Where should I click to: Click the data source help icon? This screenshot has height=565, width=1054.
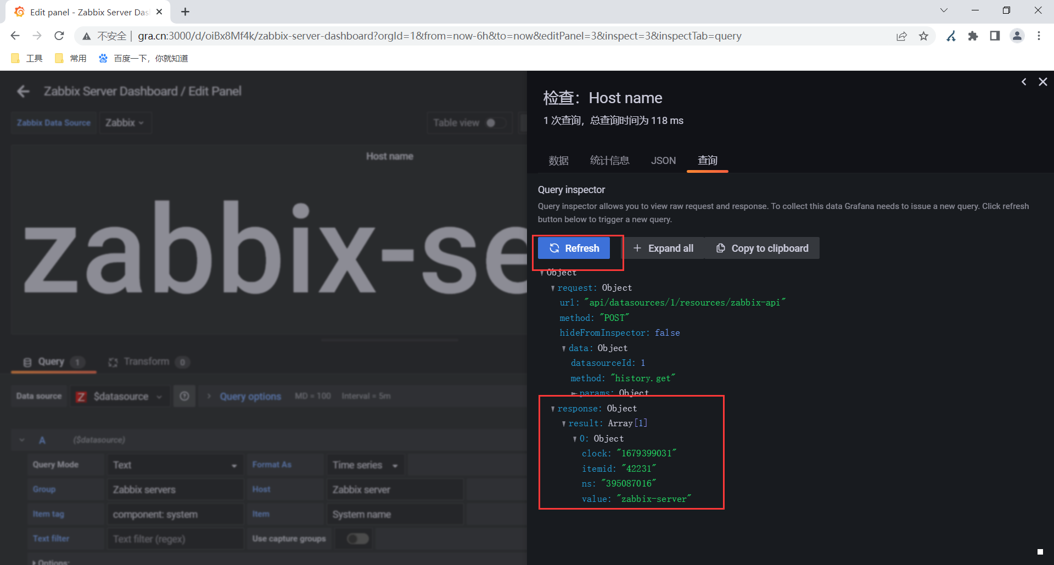point(184,396)
